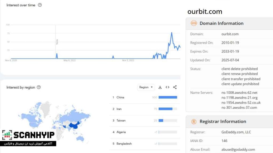The width and height of the screenshot is (273, 153).
Task: Select the Taiwan row in region list
Action: 145,120
